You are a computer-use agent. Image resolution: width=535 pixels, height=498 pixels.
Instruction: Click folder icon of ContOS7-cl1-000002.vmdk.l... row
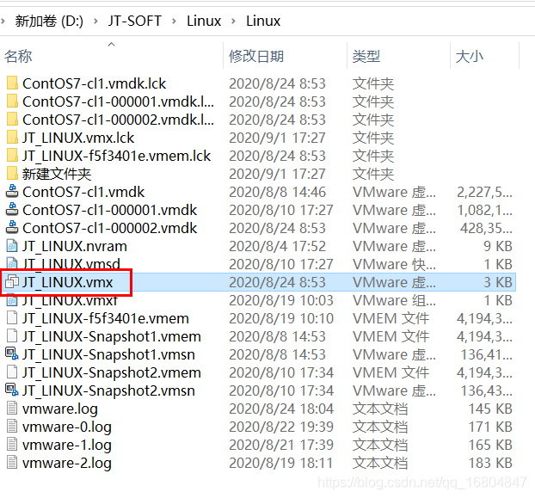12,120
